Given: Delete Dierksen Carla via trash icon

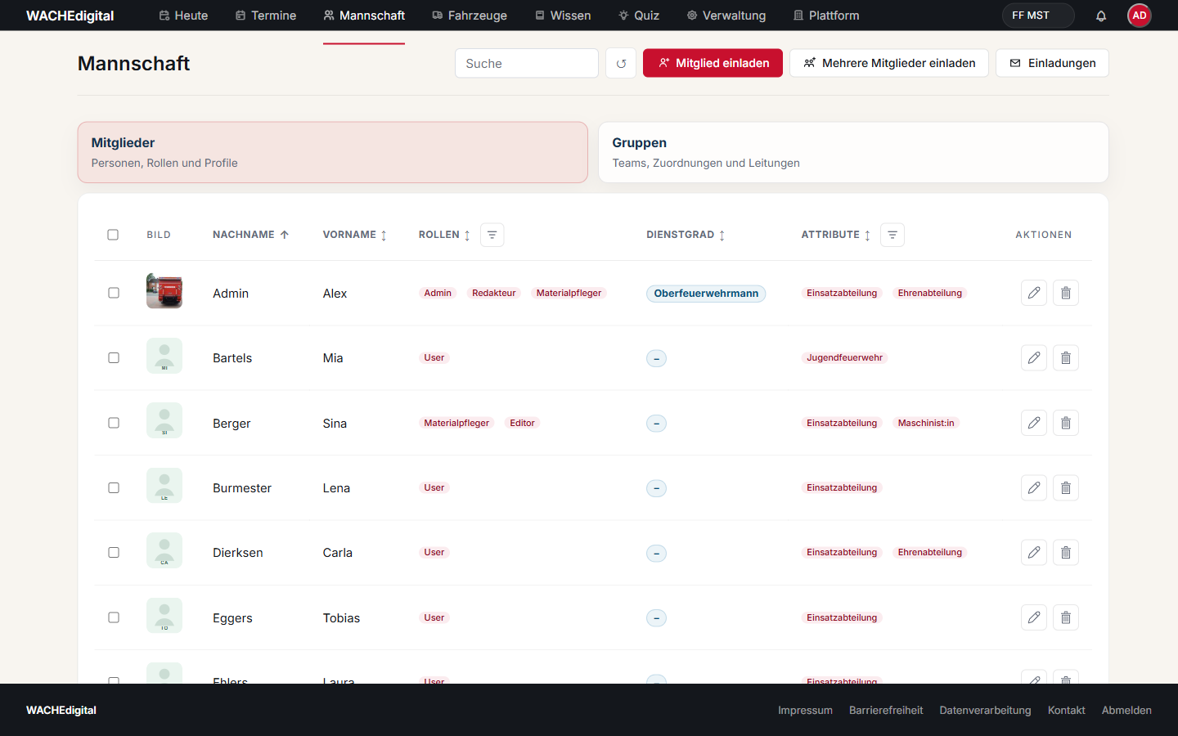Looking at the screenshot, I should click(x=1066, y=552).
